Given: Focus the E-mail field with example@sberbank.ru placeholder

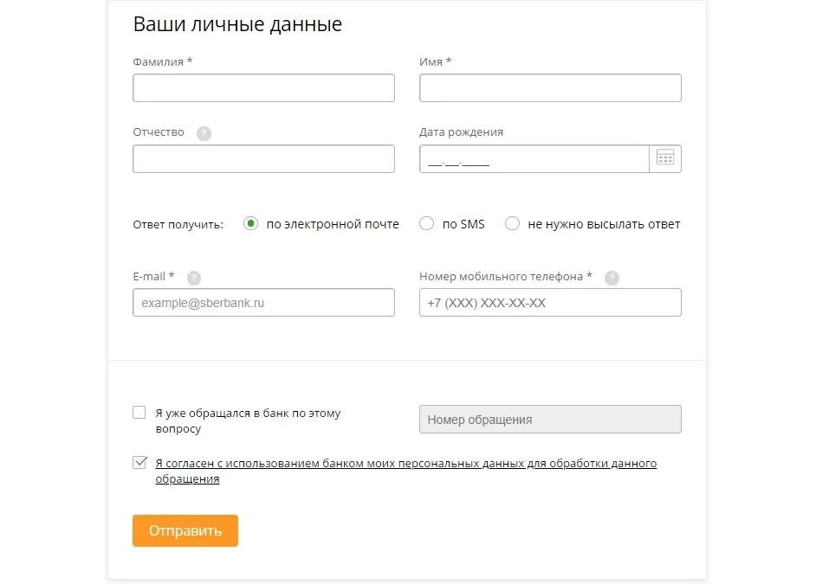Looking at the screenshot, I should [x=263, y=303].
